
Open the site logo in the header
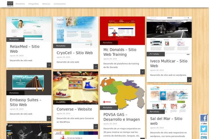[x=10, y=4]
